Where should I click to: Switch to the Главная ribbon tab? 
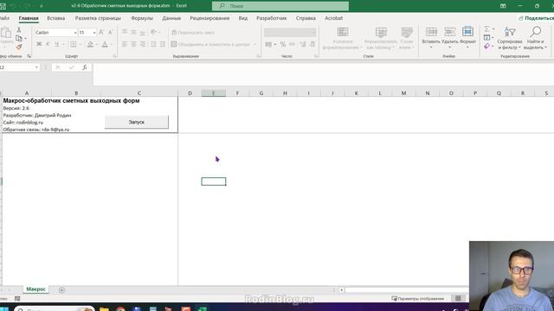(29, 18)
